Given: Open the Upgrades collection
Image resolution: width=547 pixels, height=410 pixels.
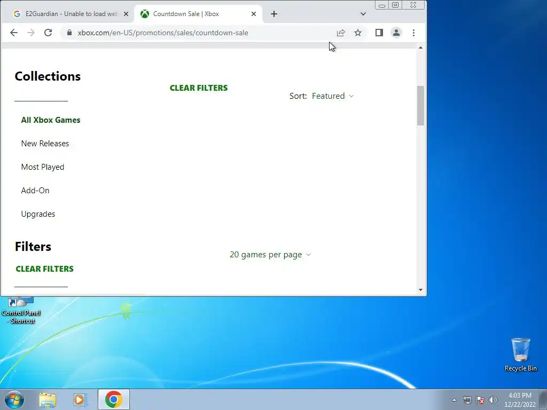Looking at the screenshot, I should click(x=38, y=214).
